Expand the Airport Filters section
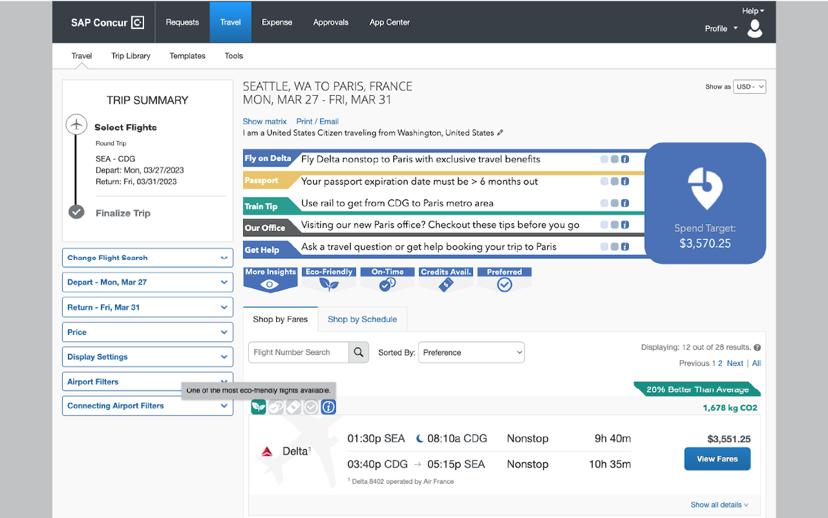Image resolution: width=828 pixels, height=518 pixels. pyautogui.click(x=147, y=381)
